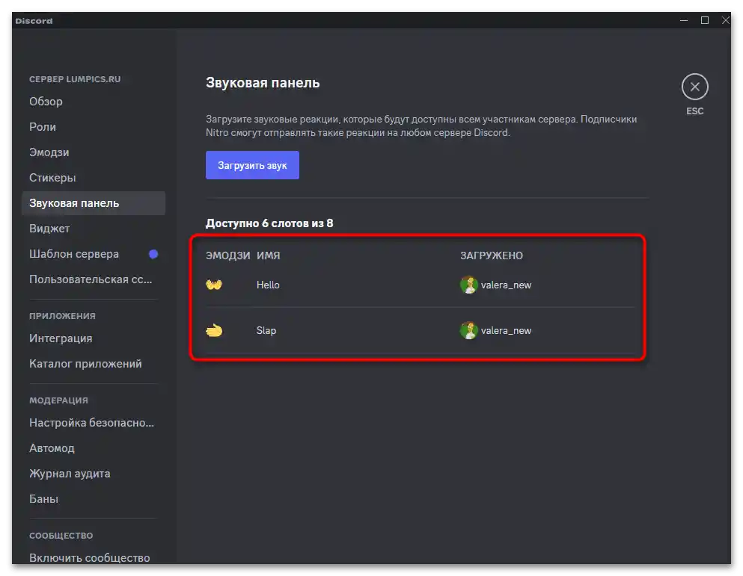Close settings with the ESC circle button
The height and width of the screenshot is (576, 743).
coord(694,87)
